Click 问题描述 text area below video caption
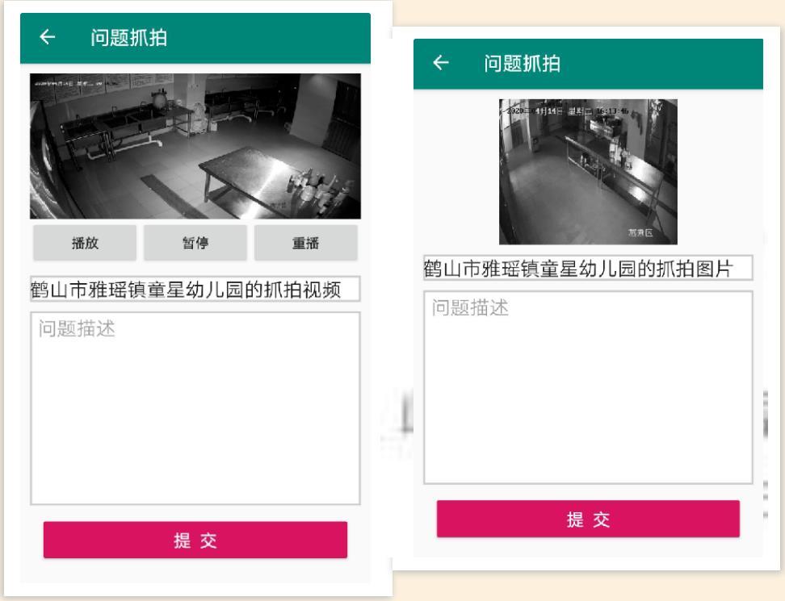 point(195,408)
